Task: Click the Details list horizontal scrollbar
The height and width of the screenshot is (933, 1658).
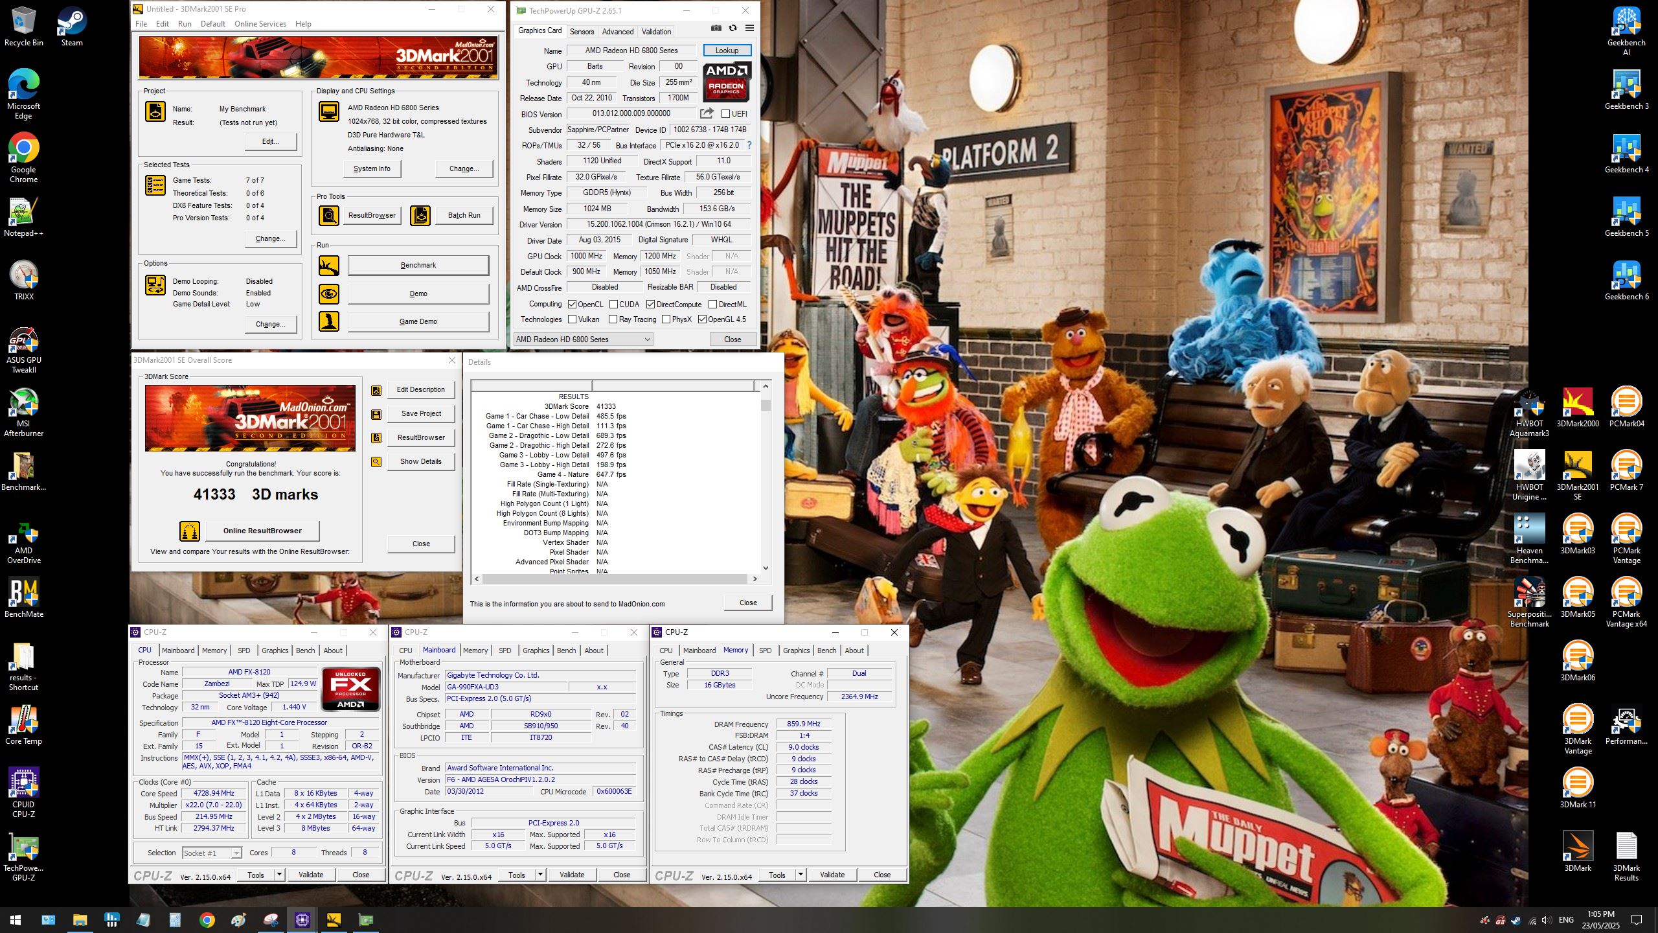Action: (x=615, y=579)
